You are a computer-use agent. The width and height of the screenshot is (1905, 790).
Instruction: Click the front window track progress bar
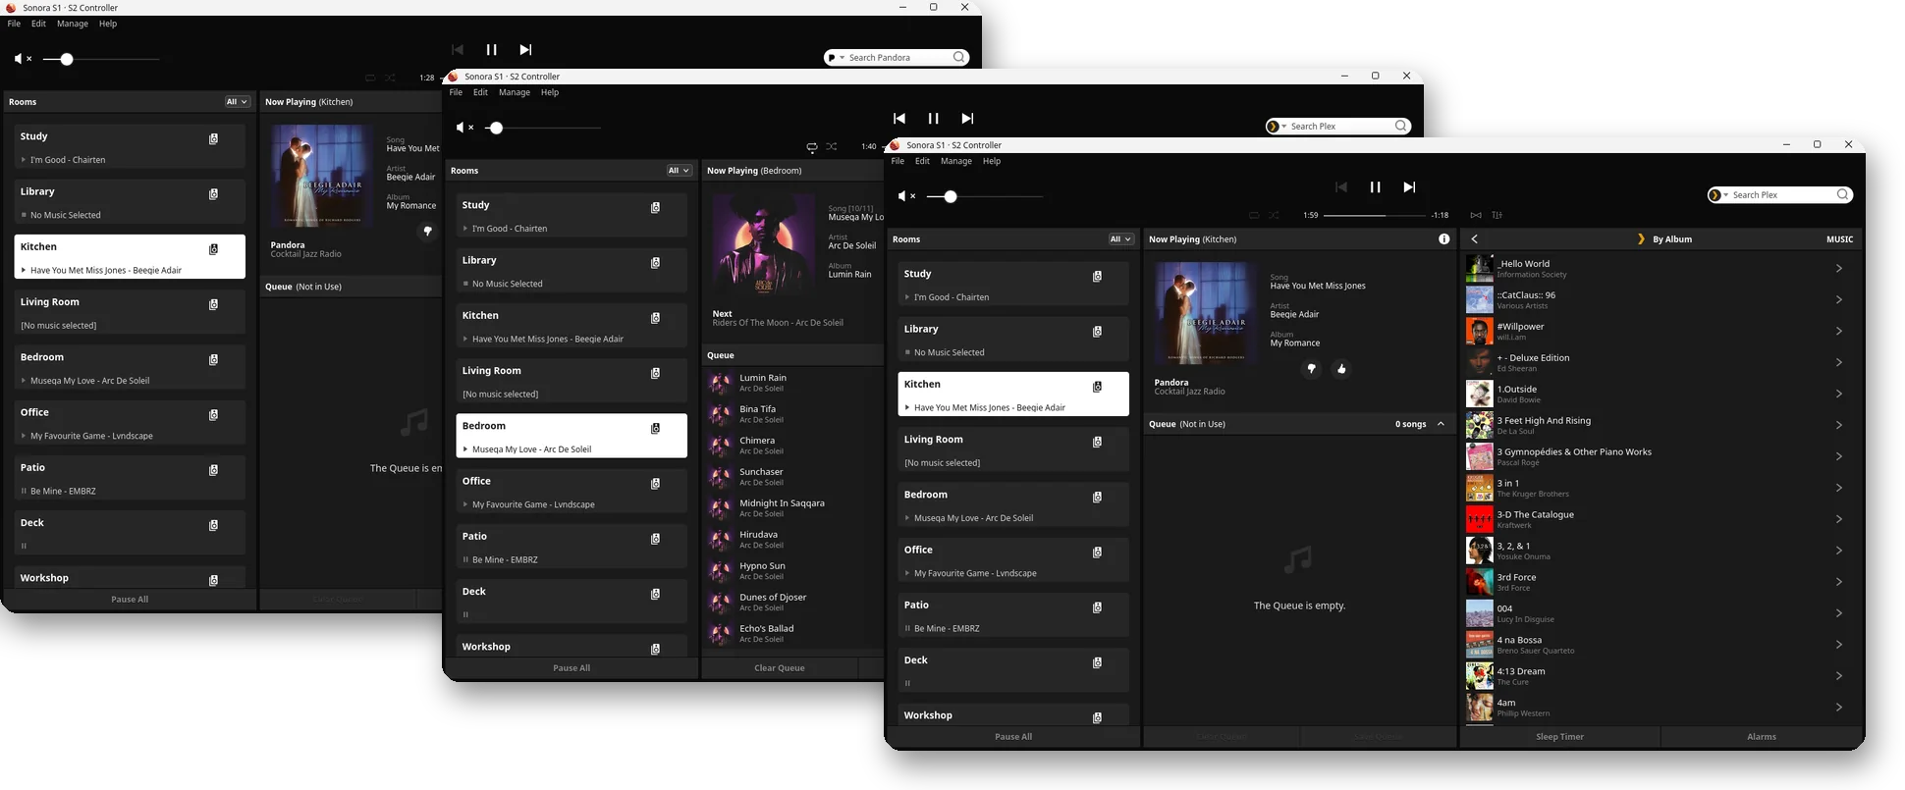1374,215
